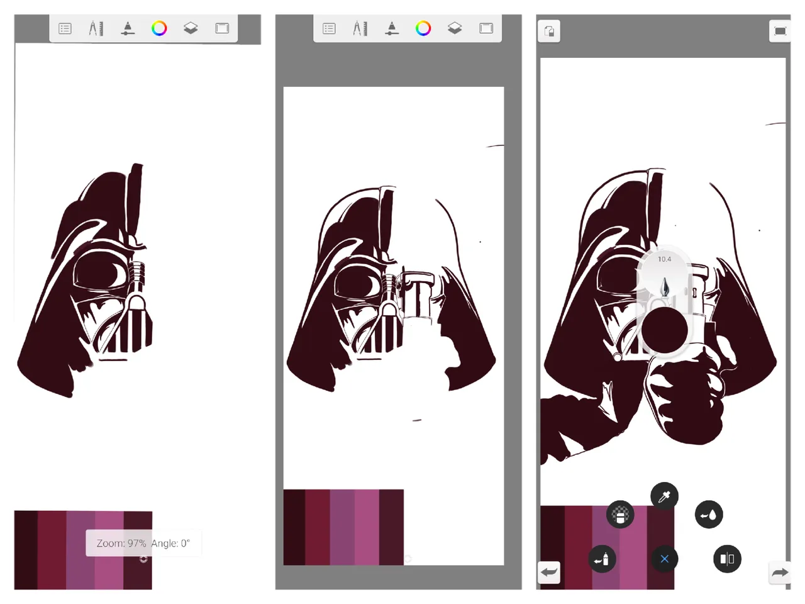This screenshot has height=604, width=805.
Task: Click the corner shortcut icon in right screenshot
Action: click(x=549, y=31)
